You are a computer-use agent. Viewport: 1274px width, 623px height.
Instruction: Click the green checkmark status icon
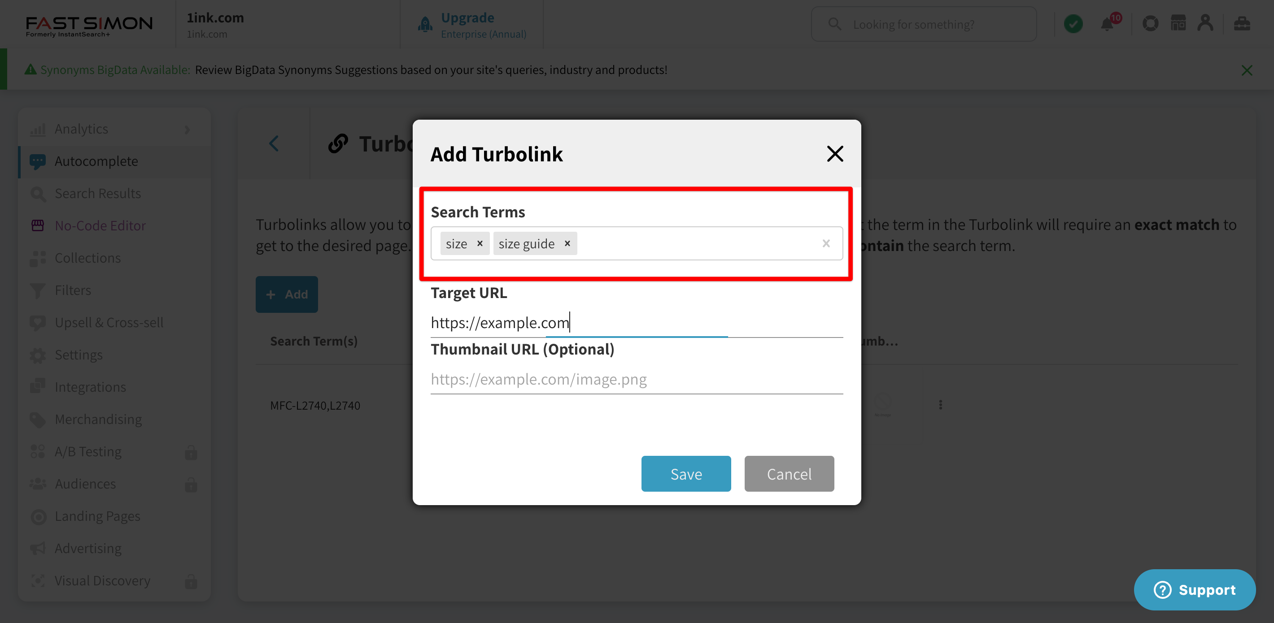[1073, 24]
